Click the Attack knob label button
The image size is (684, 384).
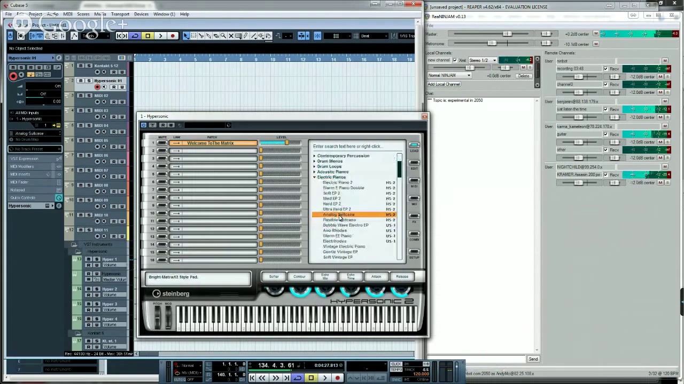[376, 277]
